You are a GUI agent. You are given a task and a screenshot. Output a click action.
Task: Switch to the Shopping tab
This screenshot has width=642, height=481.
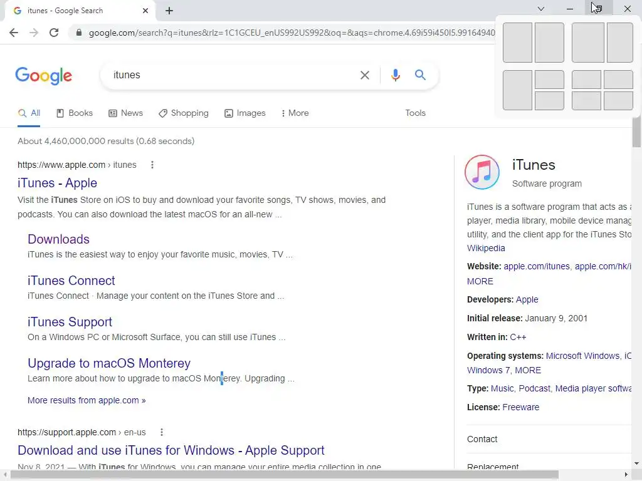tap(184, 113)
